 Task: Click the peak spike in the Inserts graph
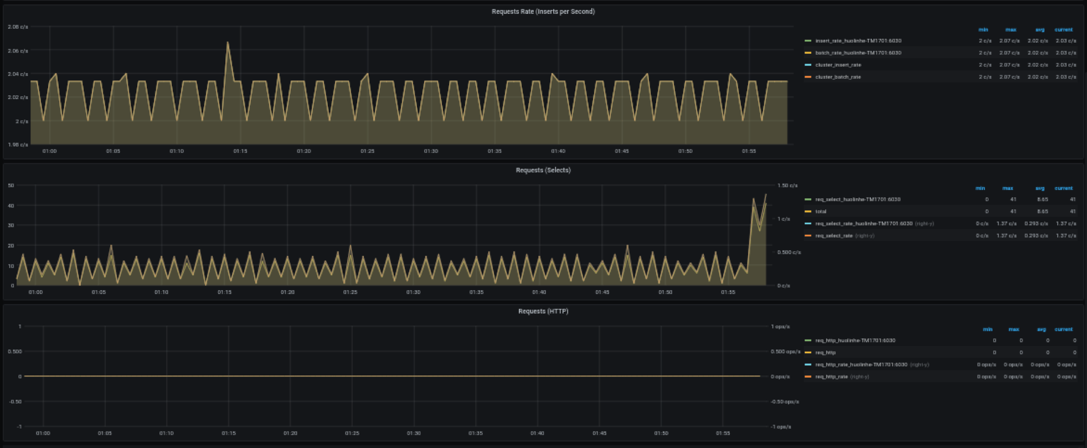click(228, 42)
